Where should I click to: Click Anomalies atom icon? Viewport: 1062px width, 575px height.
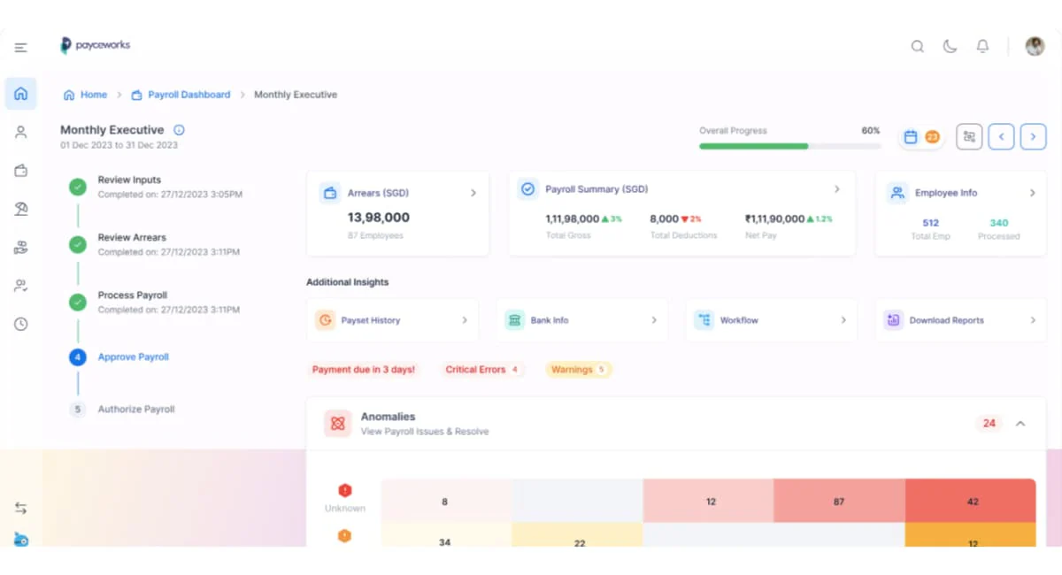(337, 424)
